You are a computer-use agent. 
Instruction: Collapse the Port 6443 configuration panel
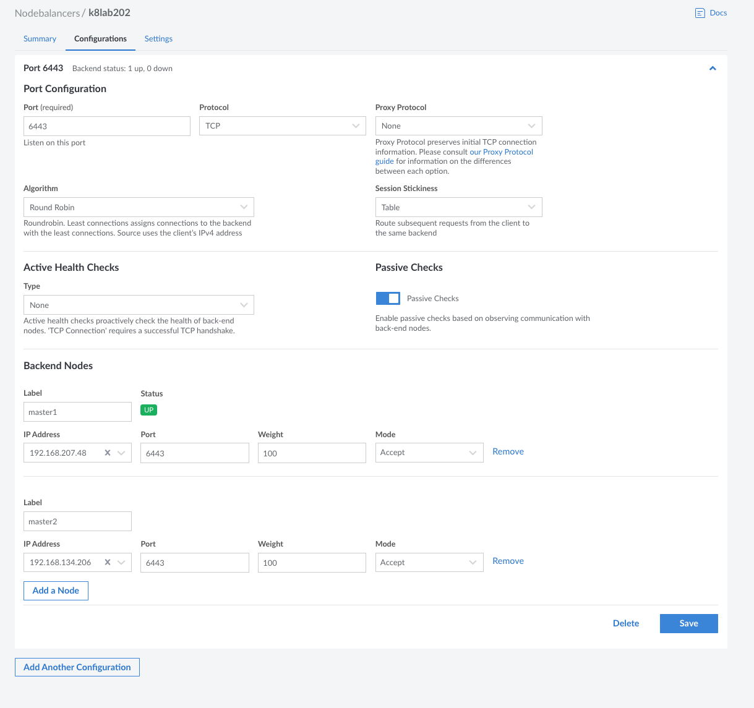[713, 69]
